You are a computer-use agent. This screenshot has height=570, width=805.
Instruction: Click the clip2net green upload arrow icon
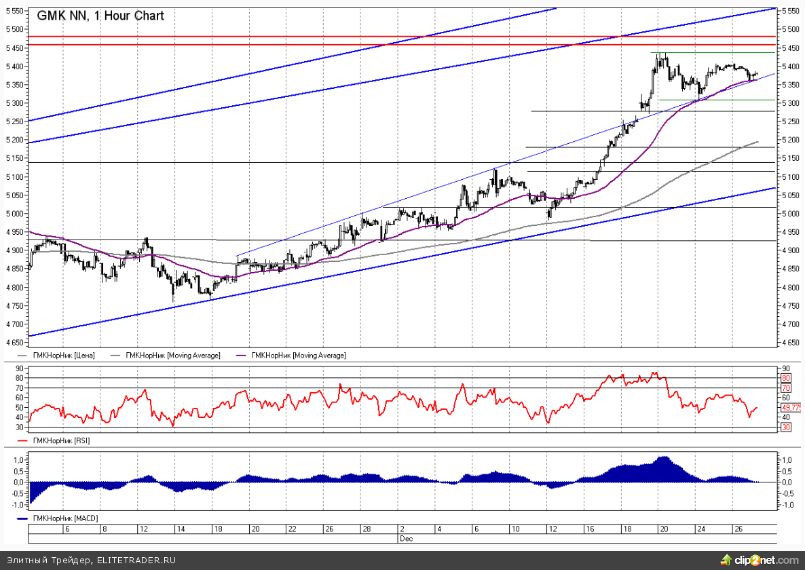click(x=726, y=560)
